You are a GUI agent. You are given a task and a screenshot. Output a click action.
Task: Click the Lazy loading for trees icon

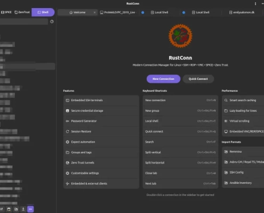coord(226,111)
